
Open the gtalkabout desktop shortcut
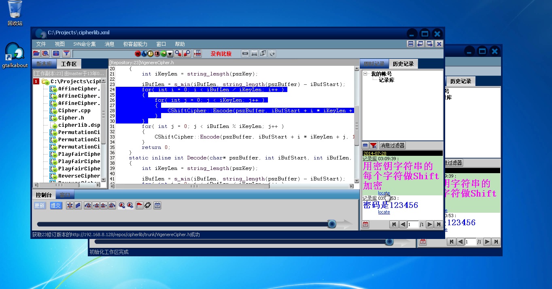15,55
